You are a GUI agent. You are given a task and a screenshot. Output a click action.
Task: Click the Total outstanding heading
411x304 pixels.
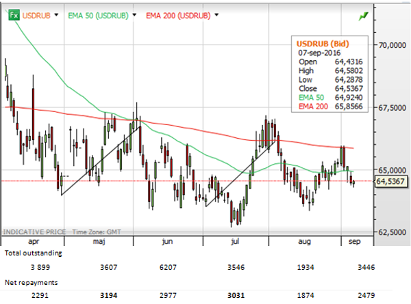34,253
